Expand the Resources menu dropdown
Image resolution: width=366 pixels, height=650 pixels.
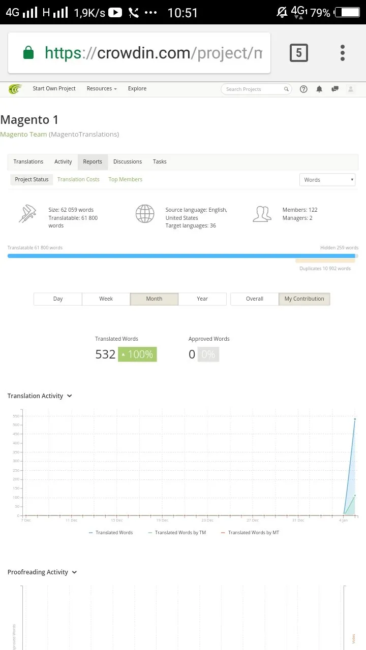coord(102,88)
